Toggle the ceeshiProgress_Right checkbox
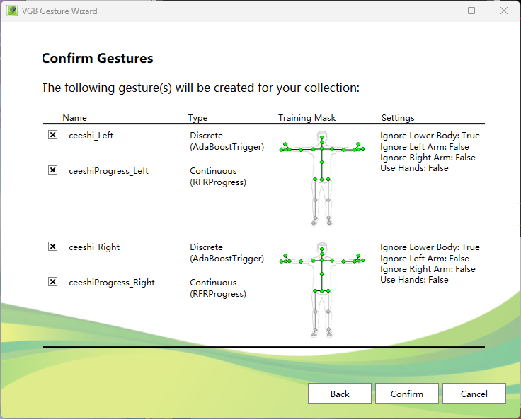Screen dimensions: 521x419 point(53,282)
